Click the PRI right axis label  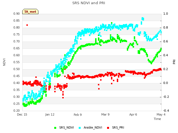tap(174, 62)
